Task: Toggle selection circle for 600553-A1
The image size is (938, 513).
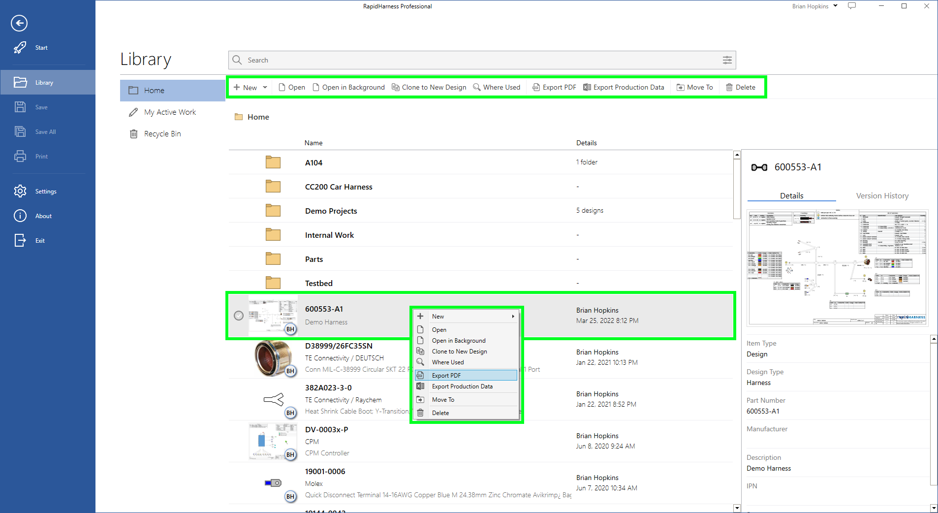Action: [x=239, y=316]
